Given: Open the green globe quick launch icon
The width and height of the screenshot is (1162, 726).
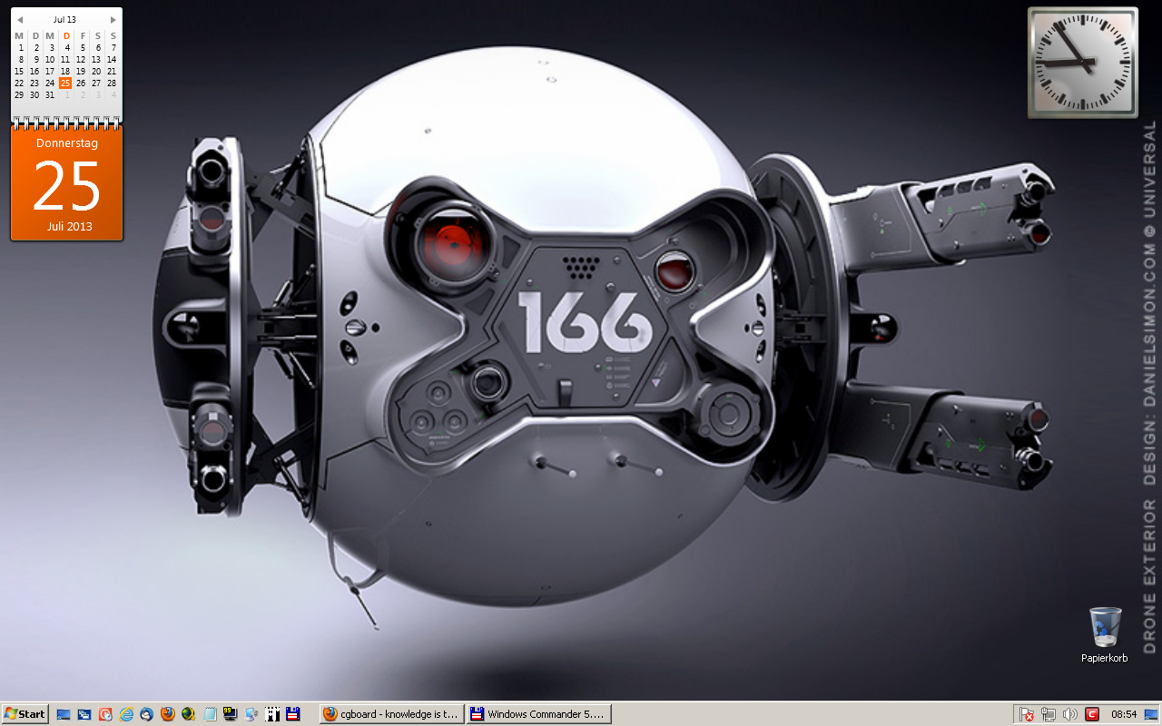Looking at the screenshot, I should (x=188, y=714).
